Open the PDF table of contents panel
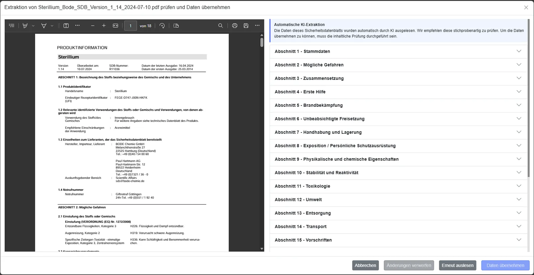Image resolution: width=534 pixels, height=275 pixels. [x=12, y=26]
